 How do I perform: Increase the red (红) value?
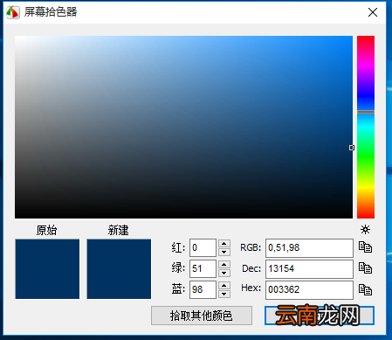pyautogui.click(x=224, y=243)
